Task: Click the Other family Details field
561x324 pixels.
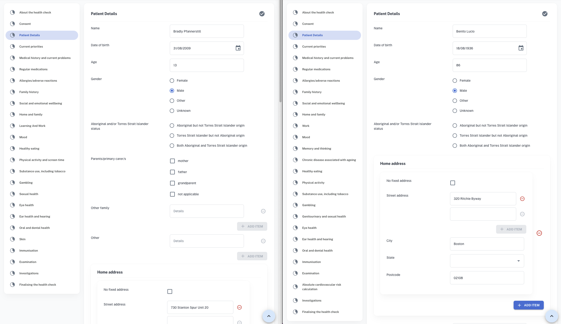Action: pyautogui.click(x=207, y=211)
